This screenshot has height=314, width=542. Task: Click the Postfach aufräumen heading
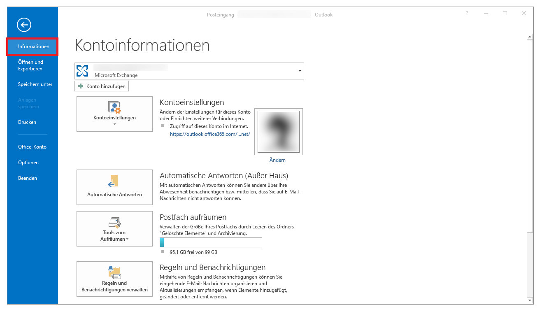pyautogui.click(x=193, y=217)
